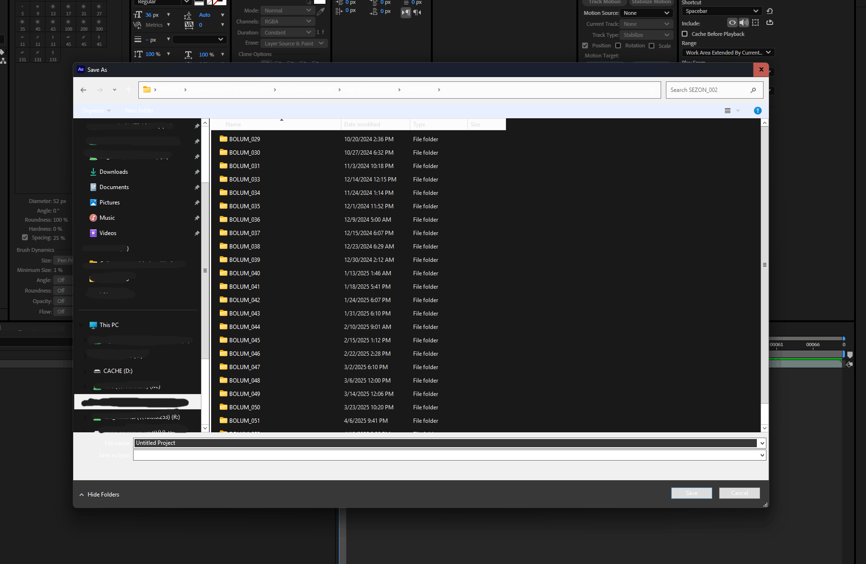The width and height of the screenshot is (866, 564).
Task: Click the horizontal scale icon in Character panel
Action: (188, 55)
